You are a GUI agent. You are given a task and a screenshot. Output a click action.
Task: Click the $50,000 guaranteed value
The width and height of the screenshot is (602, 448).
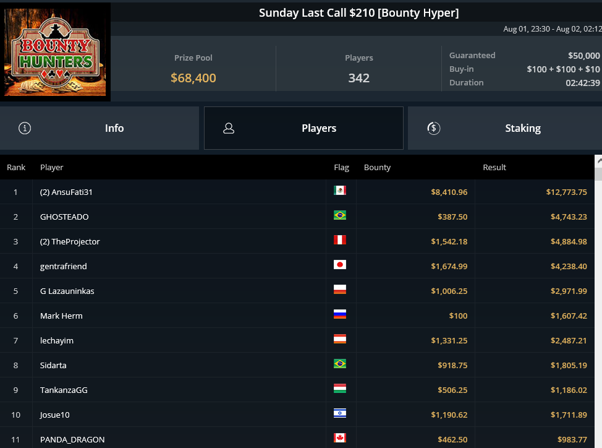584,56
